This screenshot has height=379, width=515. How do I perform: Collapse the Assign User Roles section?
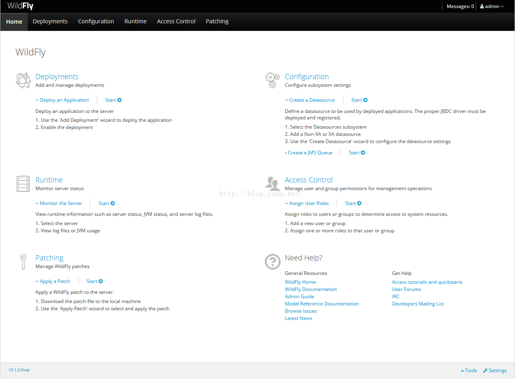coord(307,203)
